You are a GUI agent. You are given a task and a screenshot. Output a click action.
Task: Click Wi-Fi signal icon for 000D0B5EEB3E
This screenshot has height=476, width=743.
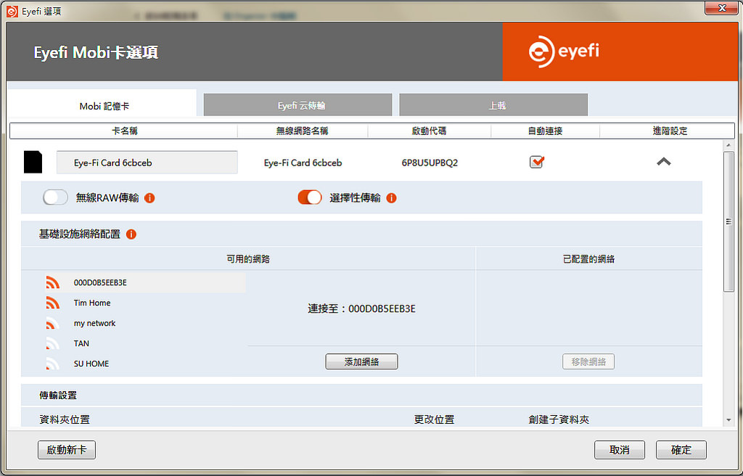tap(52, 282)
